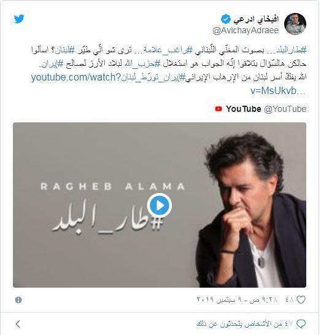The height and width of the screenshot is (335, 321).
Task: Open the @YouTube account handle
Action: (285, 109)
